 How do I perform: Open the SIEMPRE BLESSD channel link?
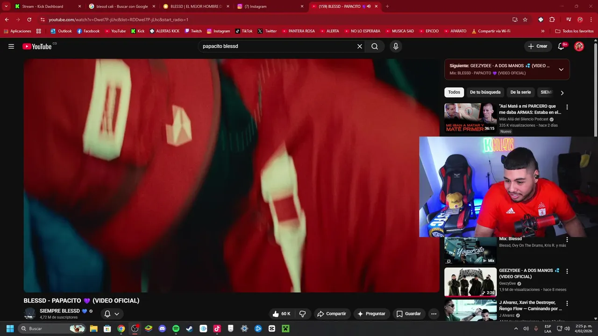tap(60, 311)
